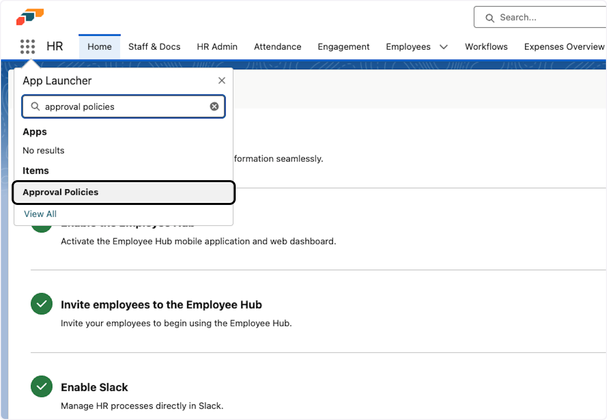This screenshot has height=420, width=607.
Task: Open the HR Admin tab
Action: (x=217, y=47)
